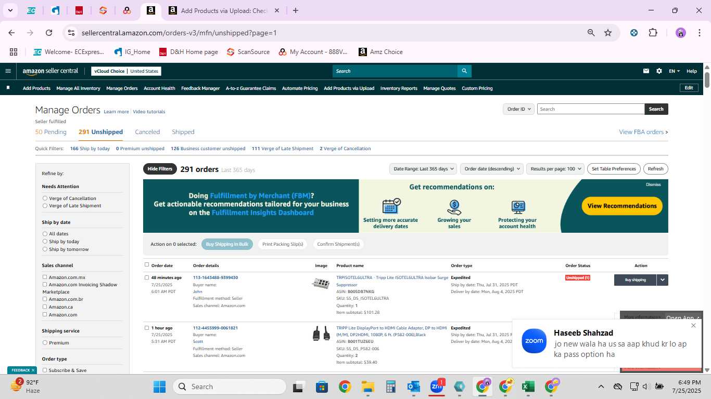Image resolution: width=711 pixels, height=399 pixels.
Task: Switch to the Pending orders tab
Action: pos(51,132)
